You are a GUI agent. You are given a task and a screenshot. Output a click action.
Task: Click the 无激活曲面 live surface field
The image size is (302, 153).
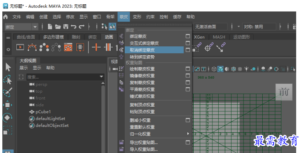point(210,27)
